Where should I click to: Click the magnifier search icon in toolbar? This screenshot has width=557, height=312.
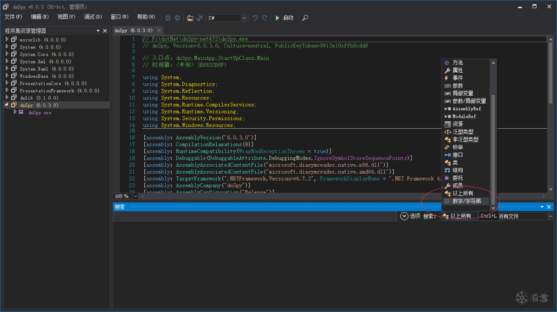305,18
